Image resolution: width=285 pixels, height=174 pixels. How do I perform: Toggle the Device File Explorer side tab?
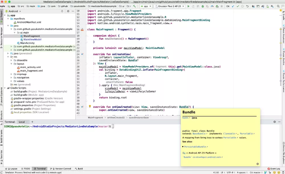[x=284, y=153]
